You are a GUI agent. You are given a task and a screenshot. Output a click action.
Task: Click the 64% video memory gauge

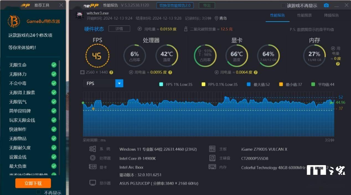pyautogui.click(x=268, y=56)
